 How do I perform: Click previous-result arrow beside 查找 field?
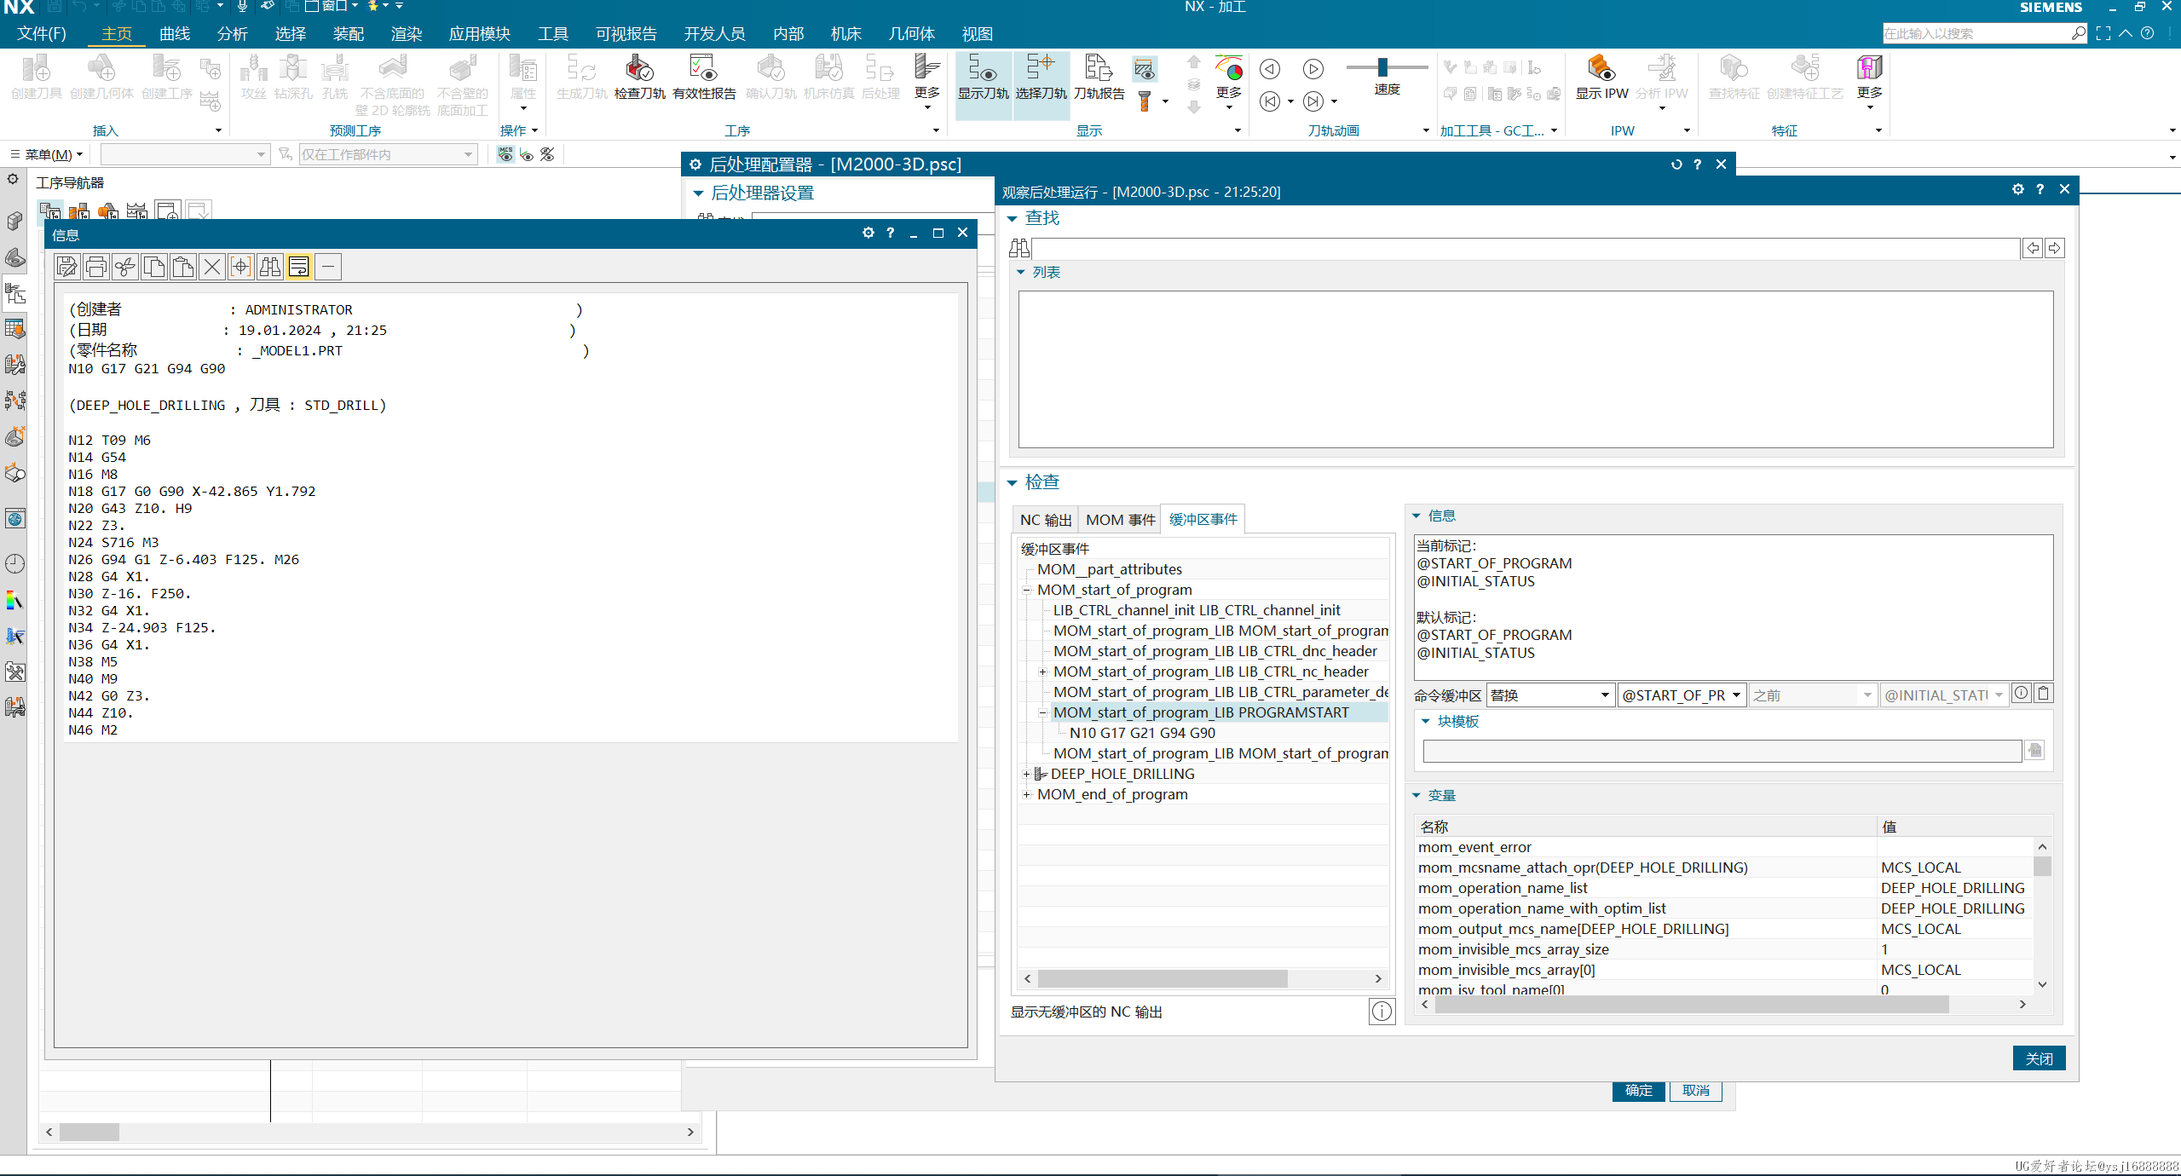click(2033, 248)
